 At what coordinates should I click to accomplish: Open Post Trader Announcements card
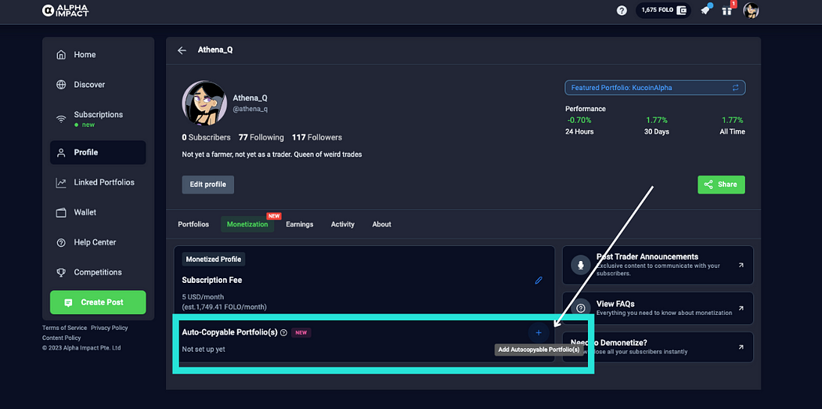click(658, 266)
